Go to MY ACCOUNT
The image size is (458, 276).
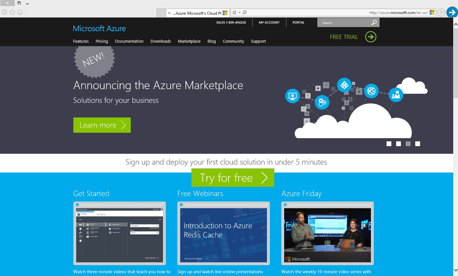(269, 22)
